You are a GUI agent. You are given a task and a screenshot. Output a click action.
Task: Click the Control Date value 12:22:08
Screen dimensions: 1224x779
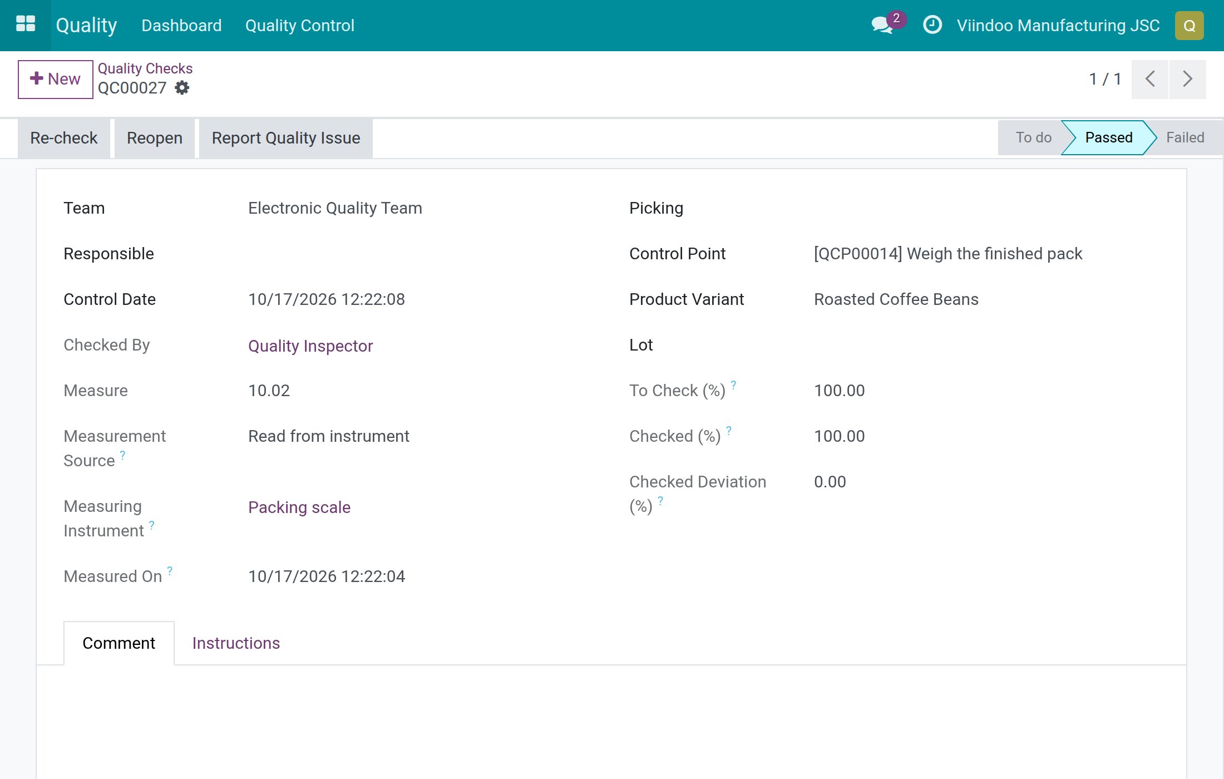click(x=327, y=299)
